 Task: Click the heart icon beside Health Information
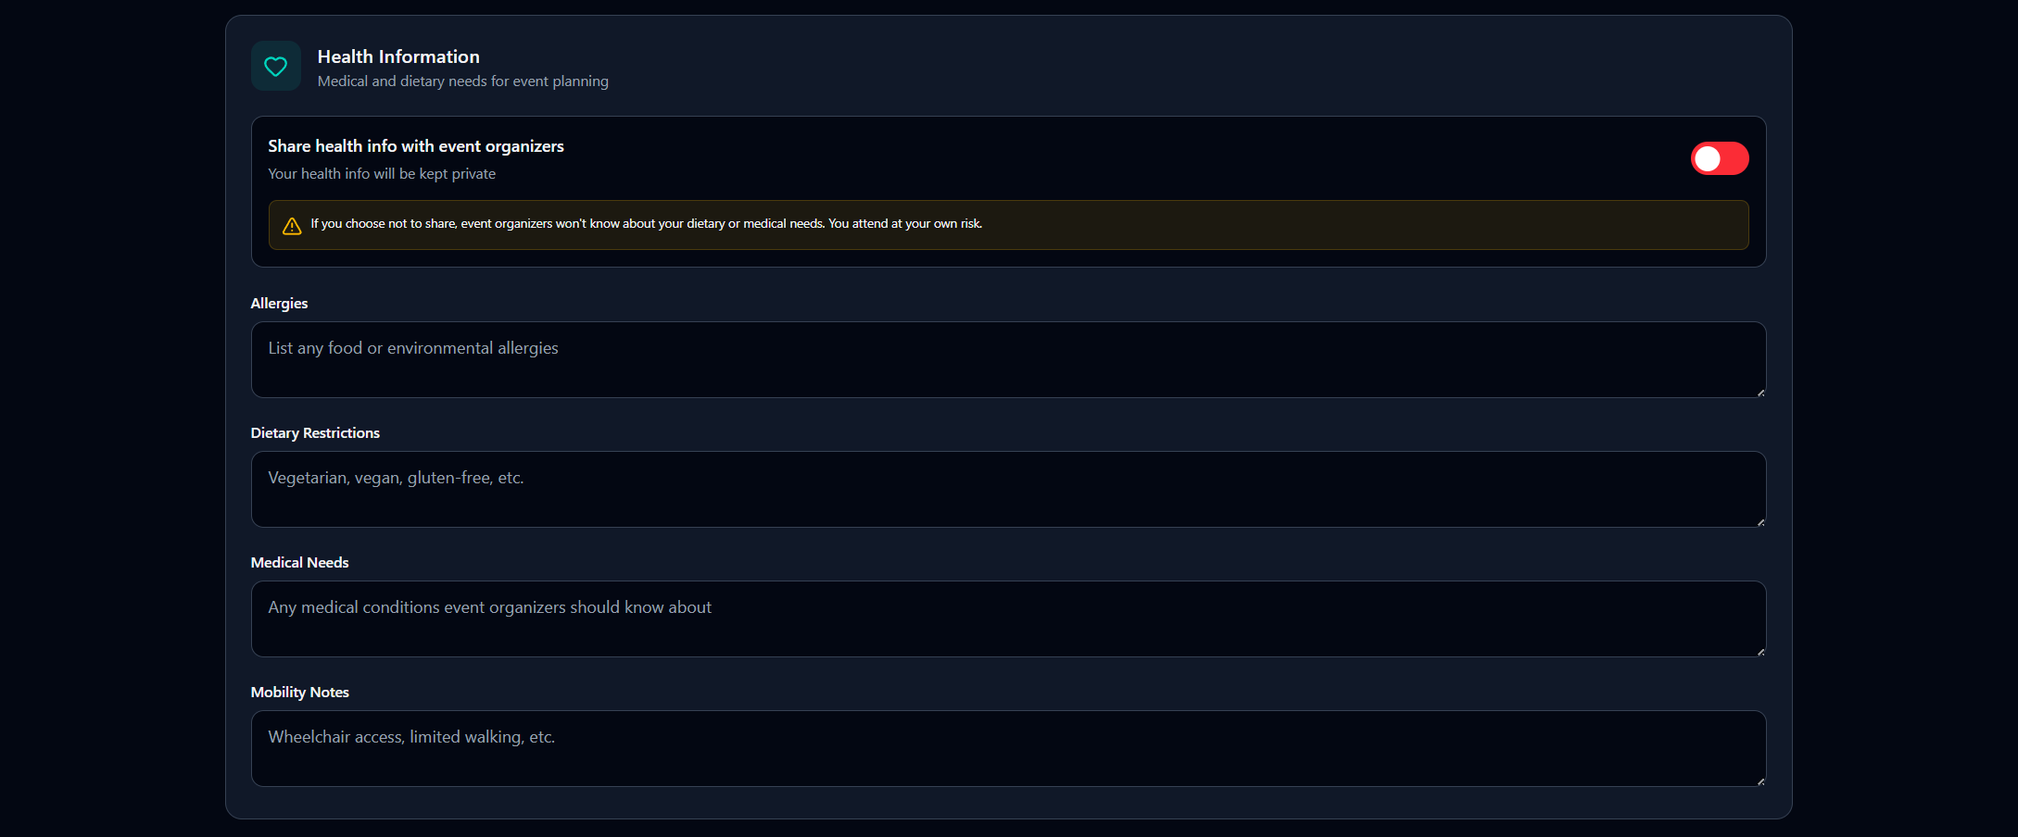pyautogui.click(x=275, y=66)
